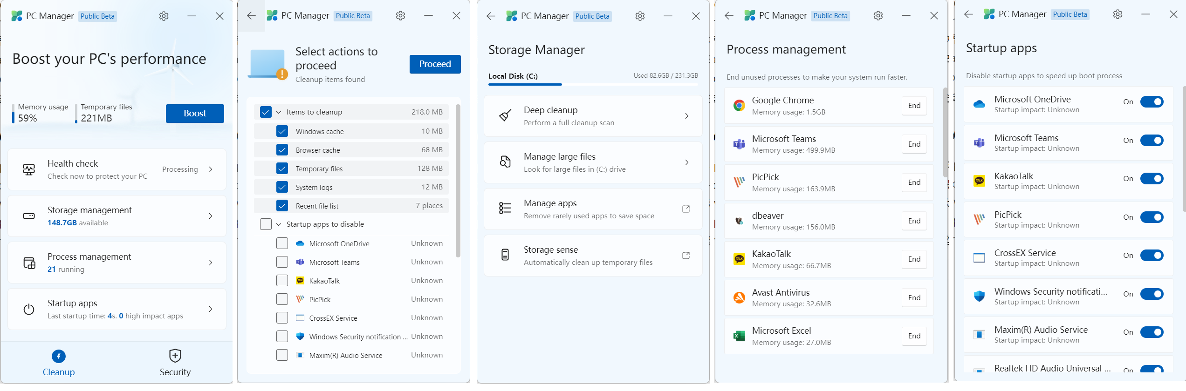The height and width of the screenshot is (391, 1186).
Task: Collapse the Startup apps to disable group
Action: 279,224
